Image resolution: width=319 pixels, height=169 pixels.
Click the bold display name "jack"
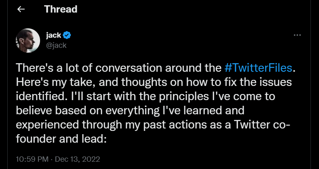53,36
